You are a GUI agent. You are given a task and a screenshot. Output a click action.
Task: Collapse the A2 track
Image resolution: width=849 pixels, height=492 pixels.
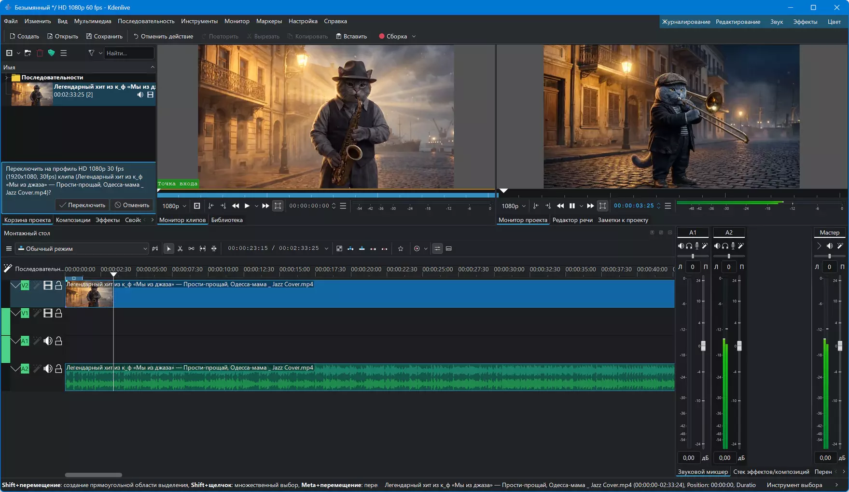15,369
